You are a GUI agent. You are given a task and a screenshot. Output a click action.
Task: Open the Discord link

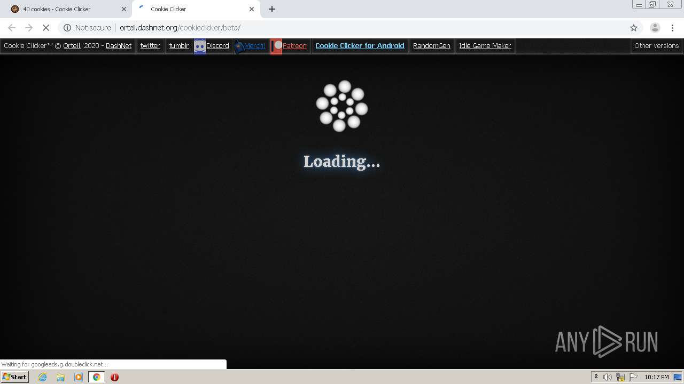pos(217,46)
